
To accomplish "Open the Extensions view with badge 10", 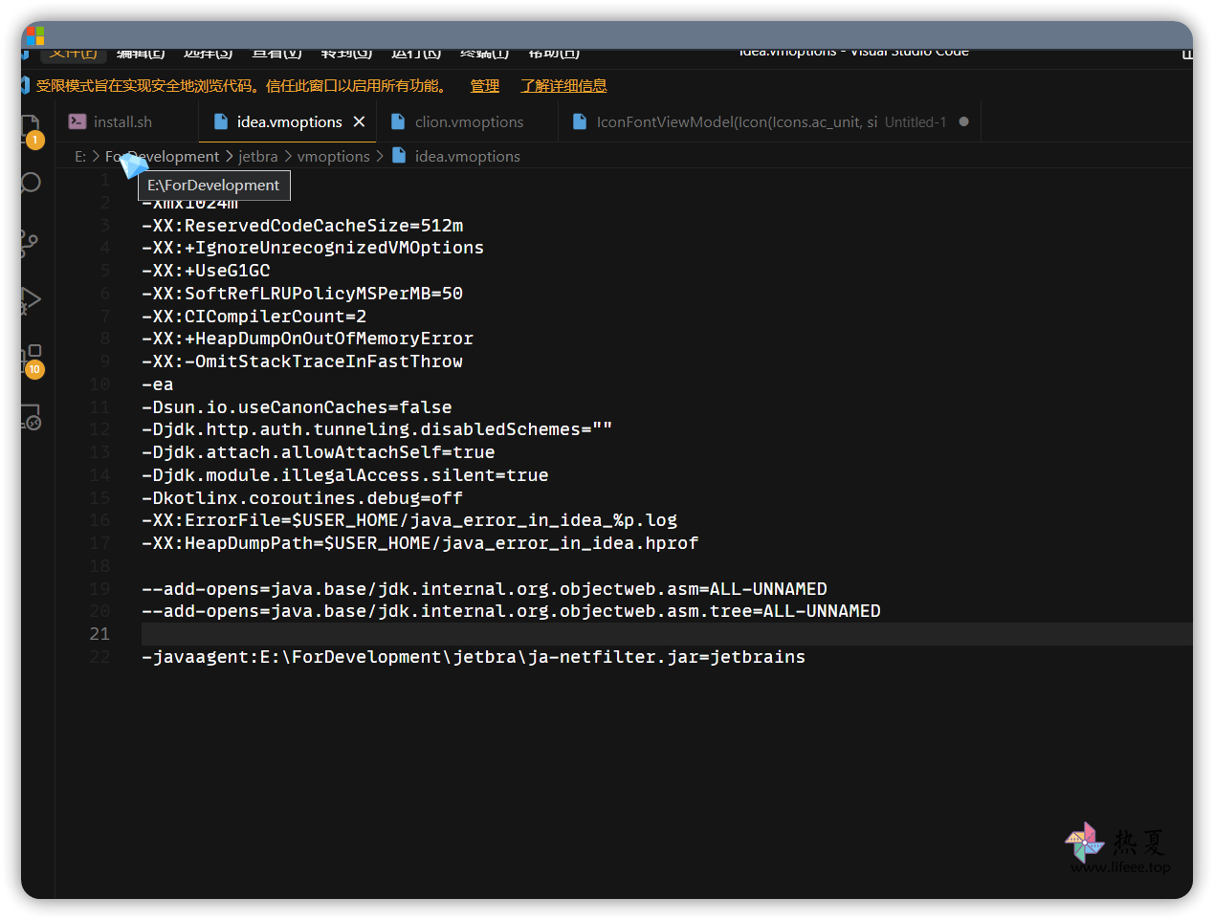I will (x=32, y=358).
